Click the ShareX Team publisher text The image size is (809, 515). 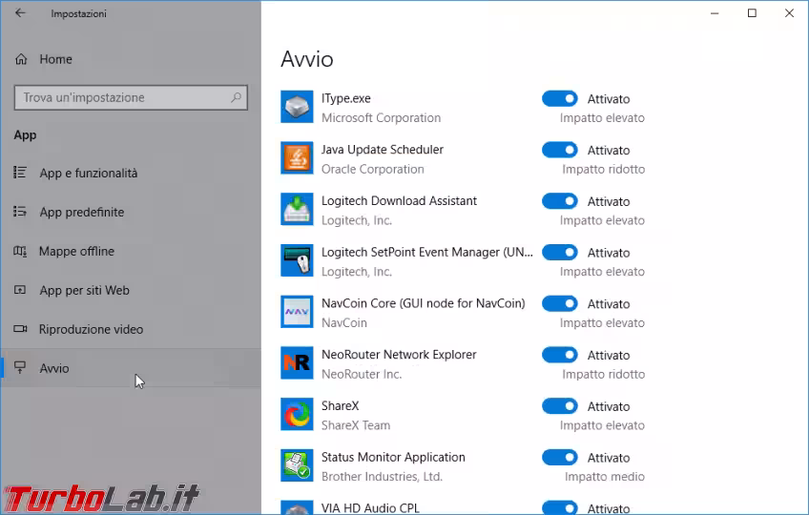coord(356,425)
